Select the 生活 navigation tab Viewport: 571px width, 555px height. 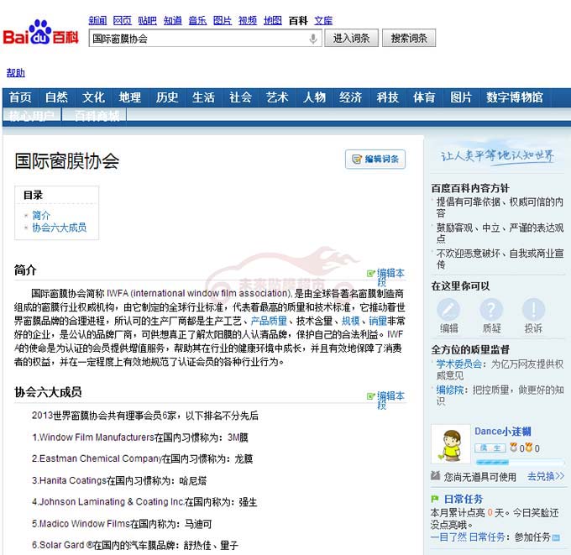[x=203, y=97]
